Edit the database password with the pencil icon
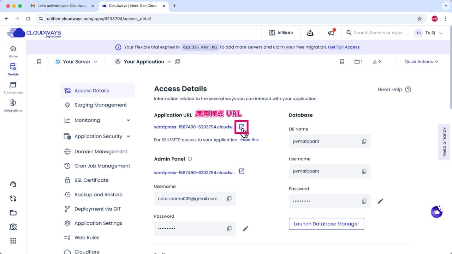 click(x=380, y=201)
